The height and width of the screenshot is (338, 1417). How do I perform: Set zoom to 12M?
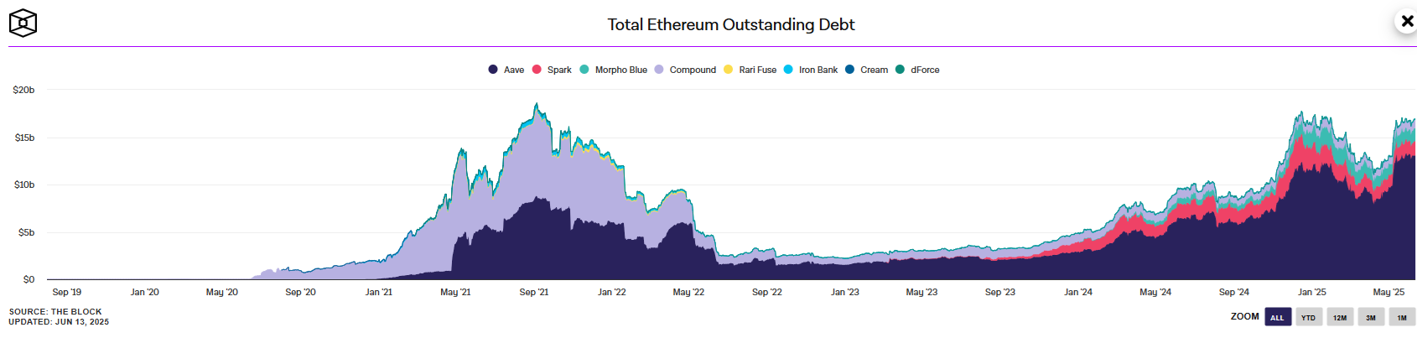click(x=1340, y=317)
